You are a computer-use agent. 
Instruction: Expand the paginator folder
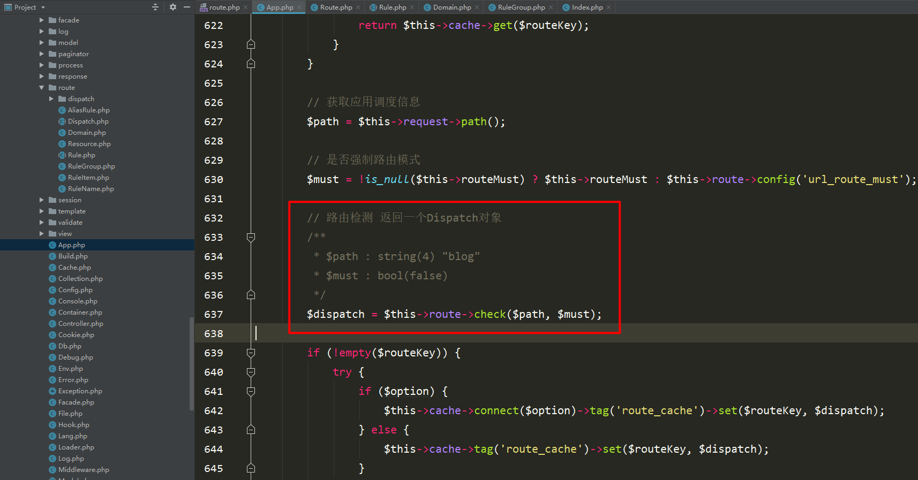(x=42, y=54)
